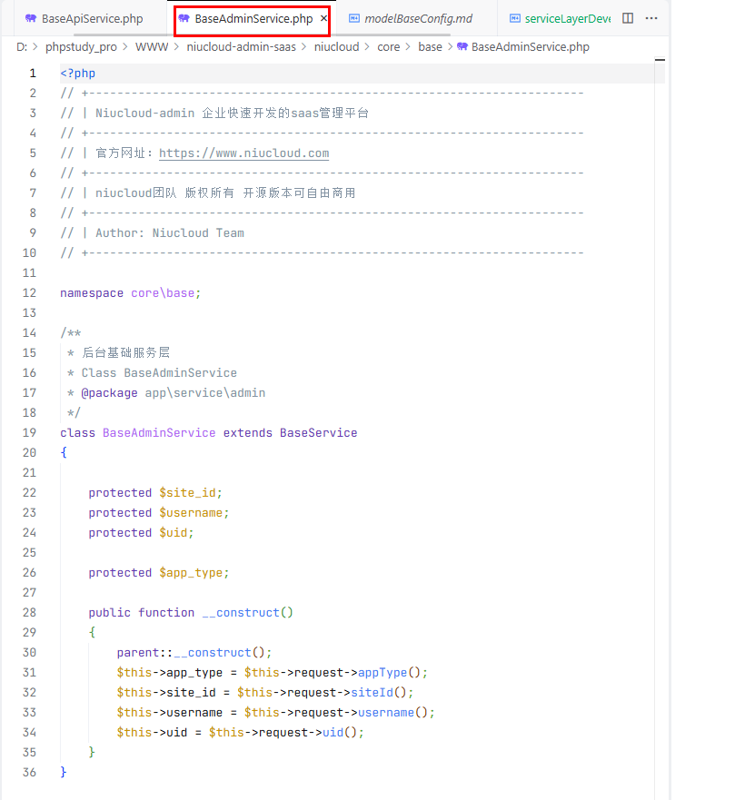Switch to BaseApiService.php tab
The width and height of the screenshot is (745, 800).
tap(91, 18)
